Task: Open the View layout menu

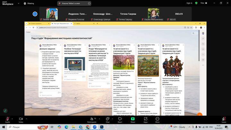Action: coord(204,3)
